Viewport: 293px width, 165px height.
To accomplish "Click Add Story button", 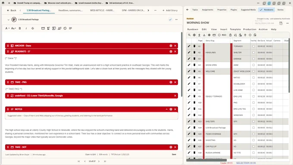I will (170, 10).
